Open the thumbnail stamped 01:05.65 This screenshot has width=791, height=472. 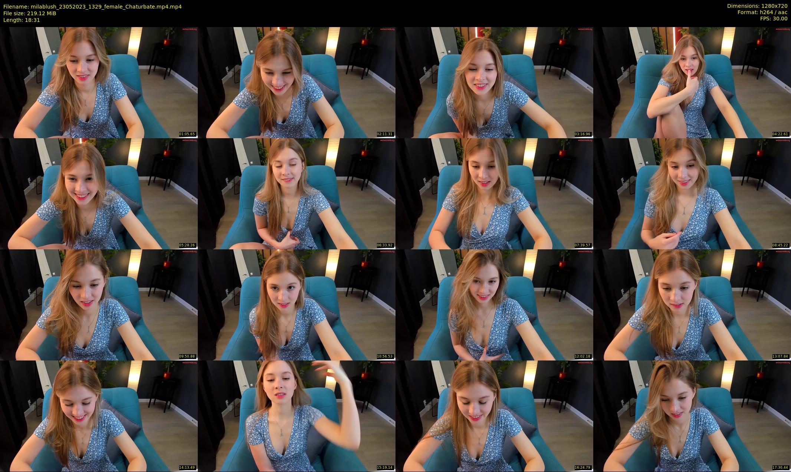[99, 82]
